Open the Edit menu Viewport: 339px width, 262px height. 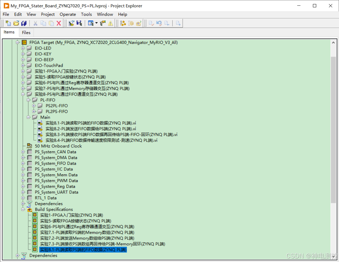18,14
